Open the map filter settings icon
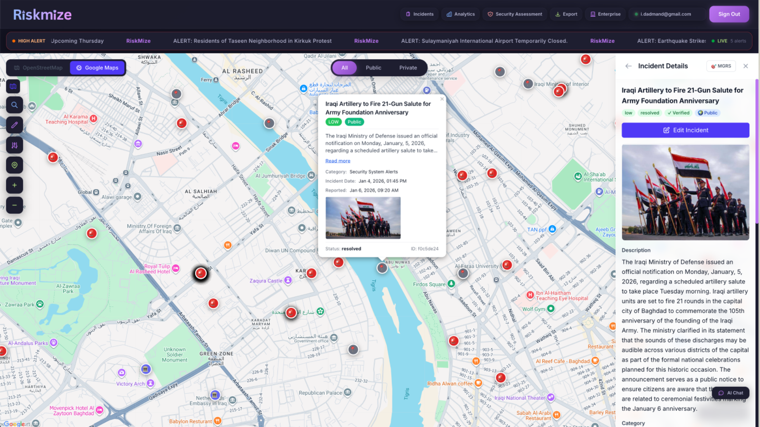Viewport: 760px width, 427px height. pos(14,145)
